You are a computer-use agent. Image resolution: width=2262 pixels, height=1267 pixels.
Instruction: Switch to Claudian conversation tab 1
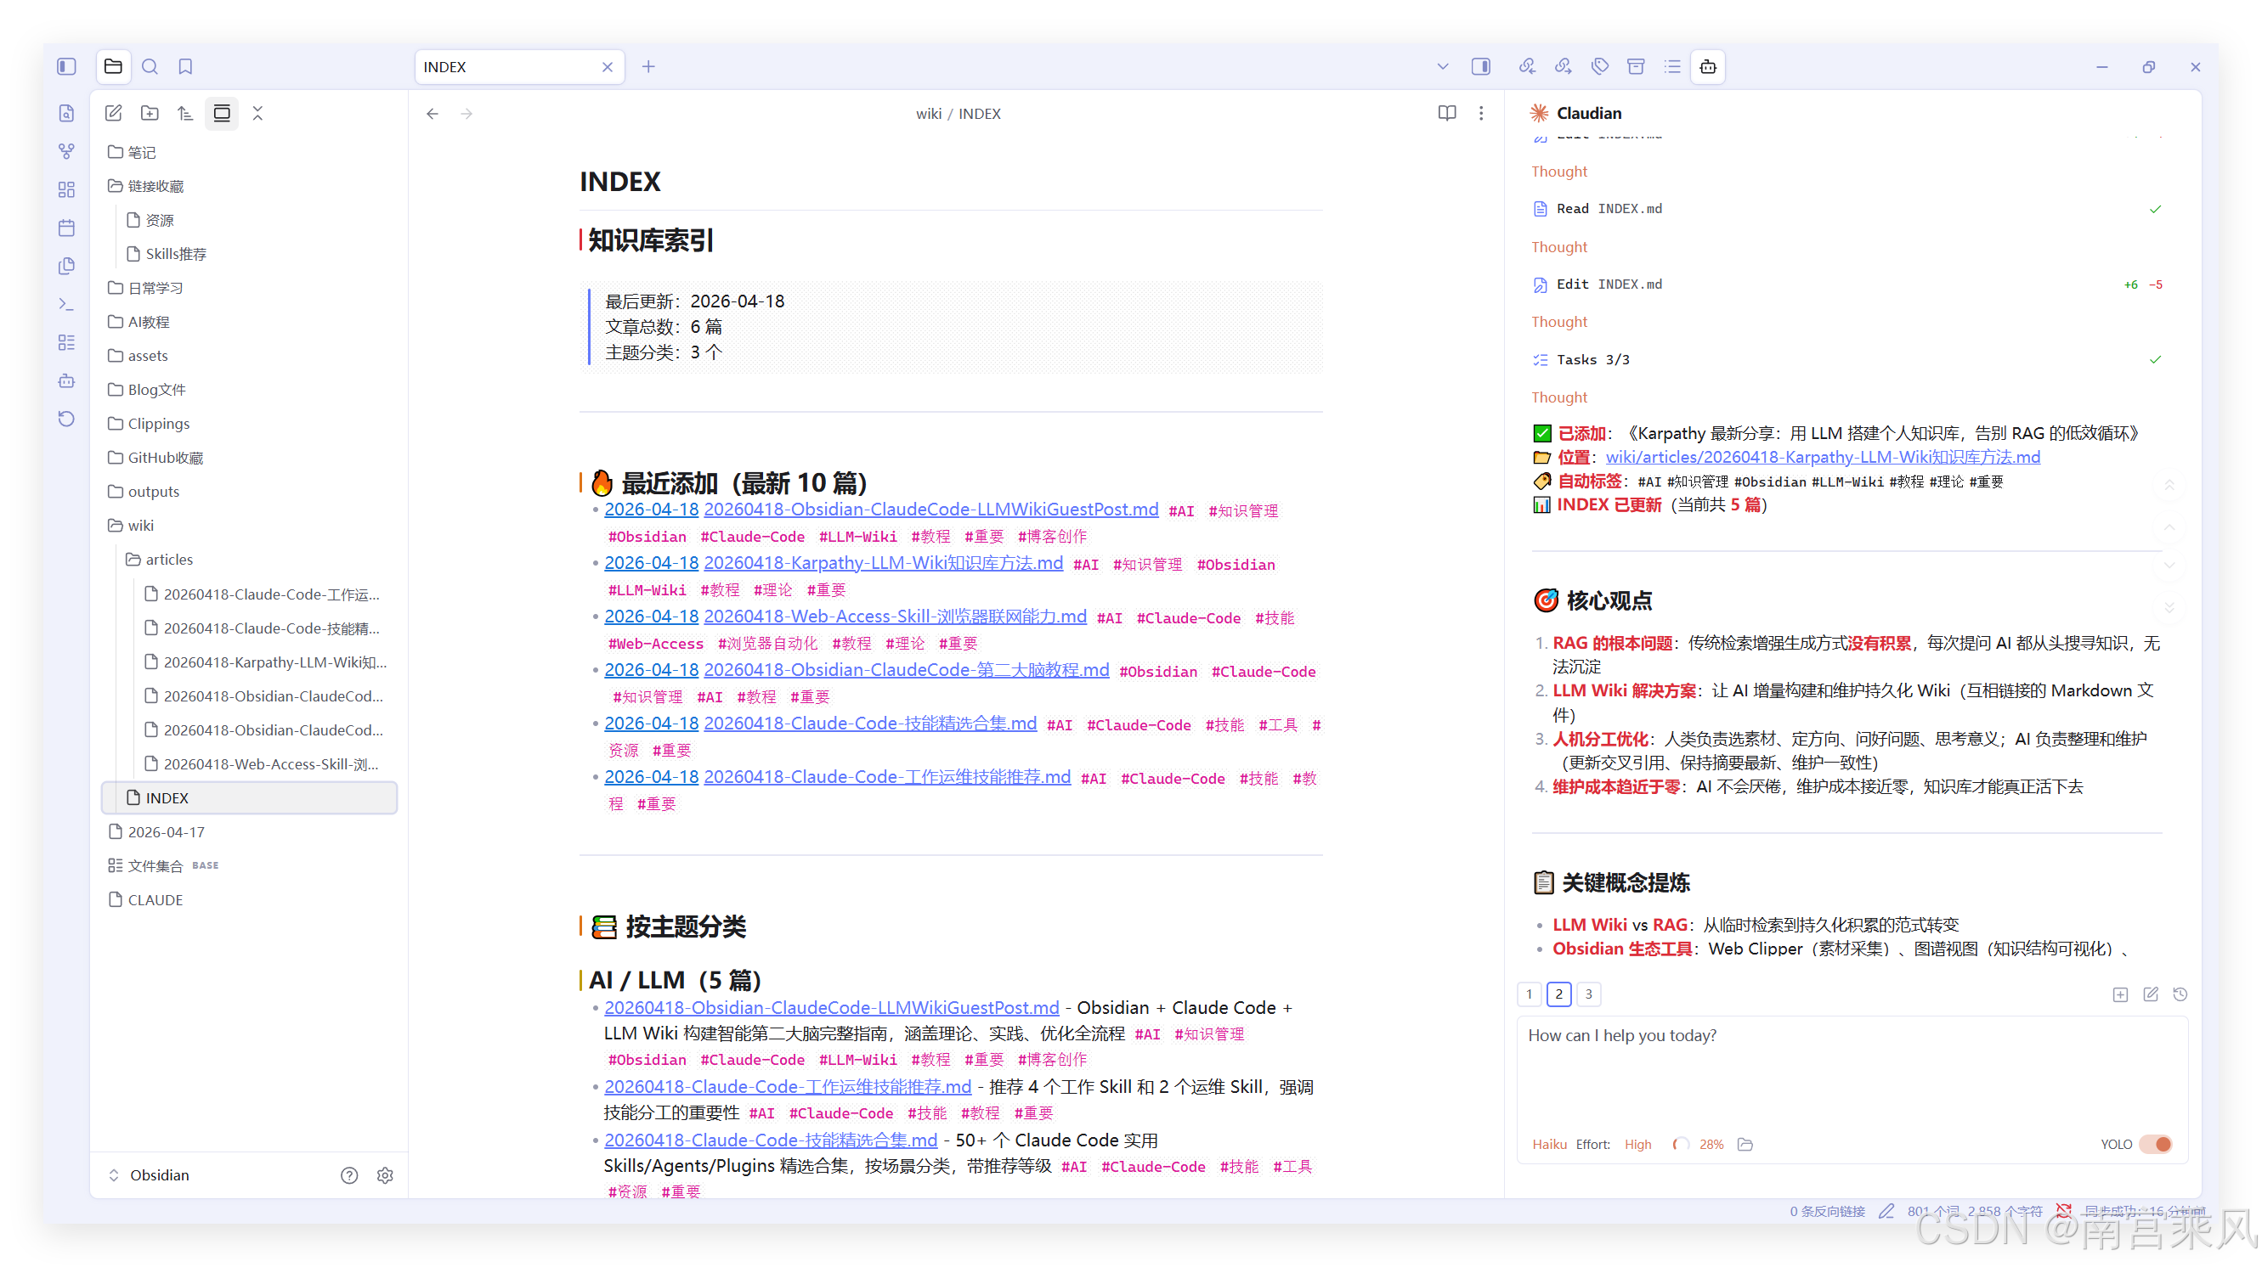[1529, 994]
